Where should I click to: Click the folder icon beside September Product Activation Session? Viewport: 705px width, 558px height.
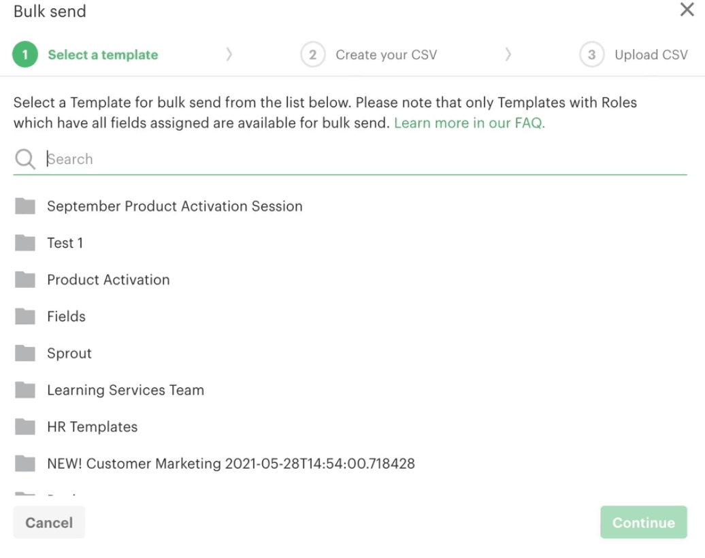click(25, 206)
